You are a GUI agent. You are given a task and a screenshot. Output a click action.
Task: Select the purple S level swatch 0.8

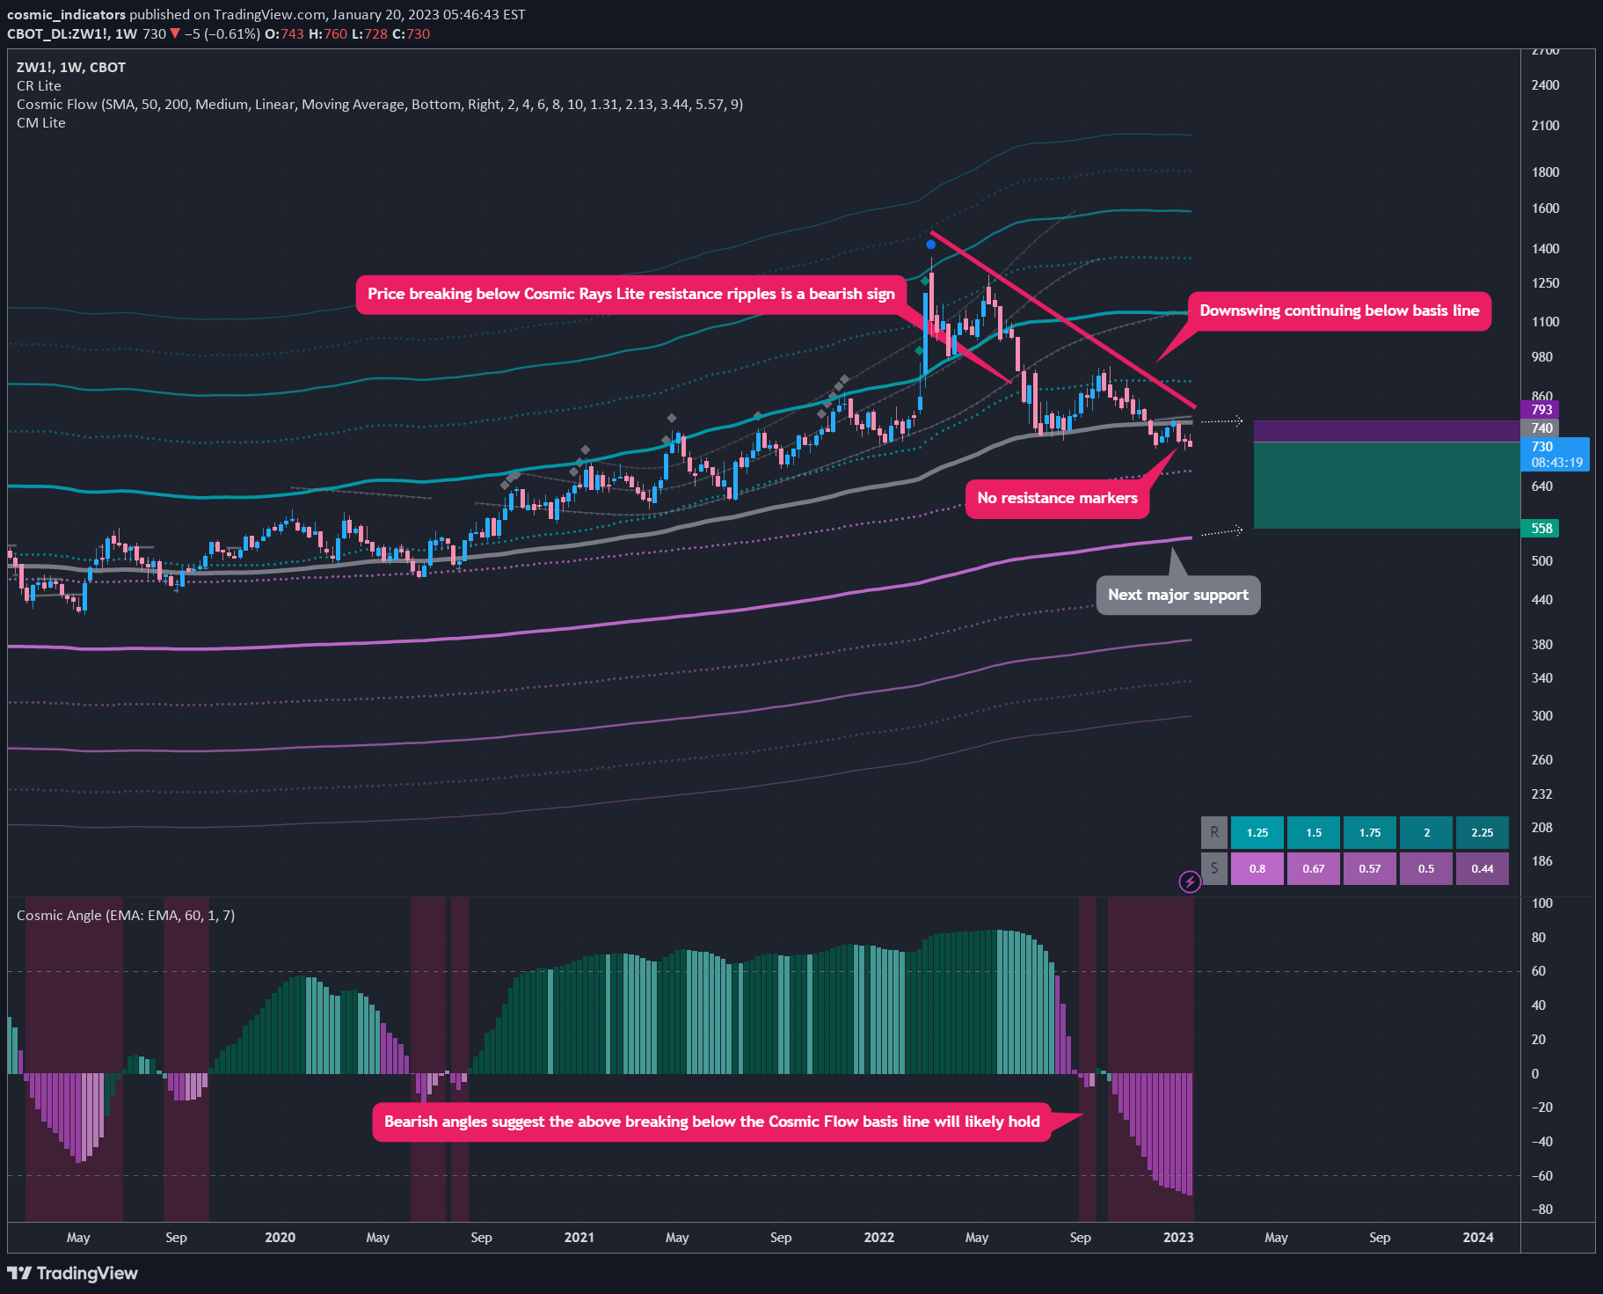(x=1257, y=868)
